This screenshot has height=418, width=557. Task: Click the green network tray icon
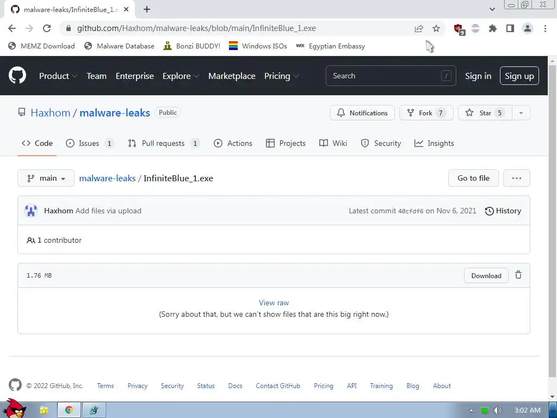[485, 410]
